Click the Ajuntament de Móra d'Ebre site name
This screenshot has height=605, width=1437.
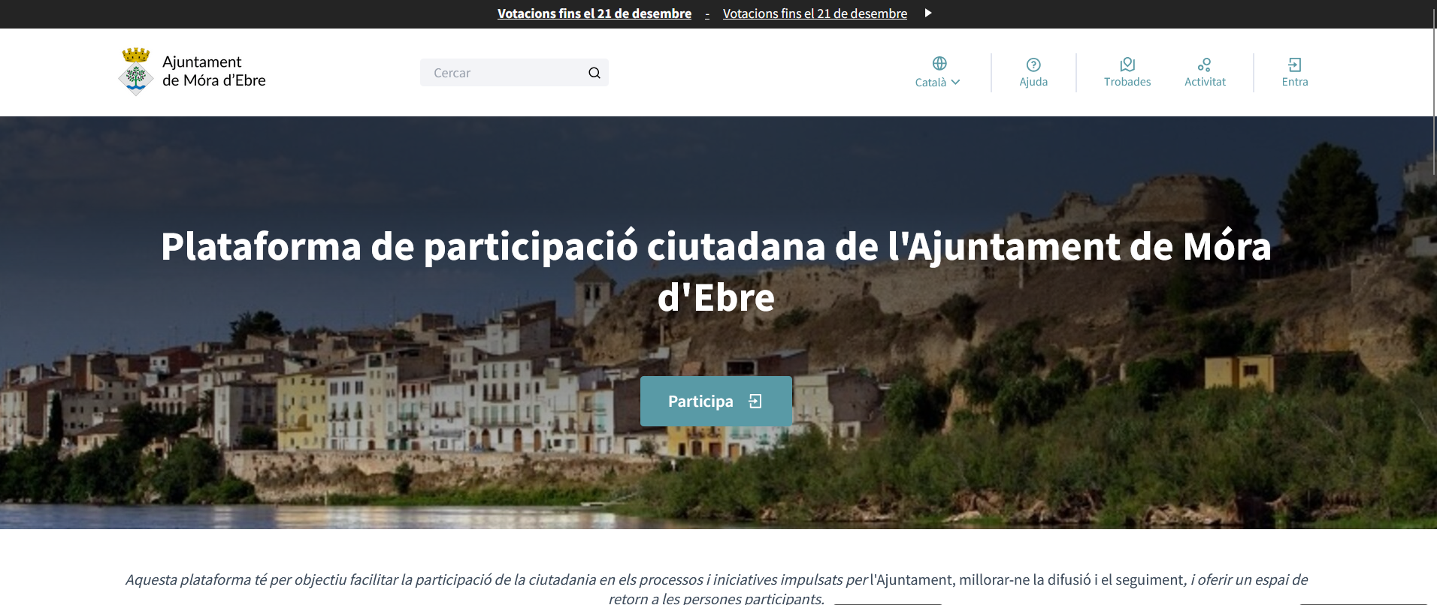[x=213, y=71]
